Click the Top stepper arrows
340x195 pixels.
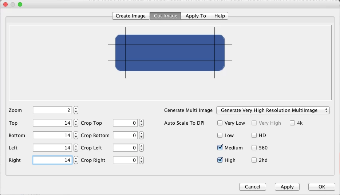pyautogui.click(x=76, y=123)
